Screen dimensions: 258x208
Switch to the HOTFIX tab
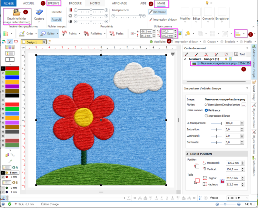[95, 3]
